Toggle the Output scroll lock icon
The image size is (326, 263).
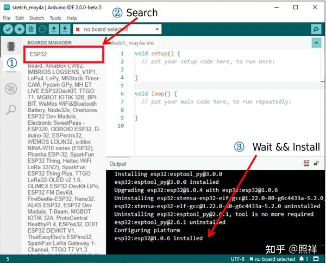pyautogui.click(x=316, y=163)
